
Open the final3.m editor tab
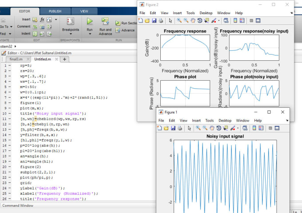pos(16,59)
